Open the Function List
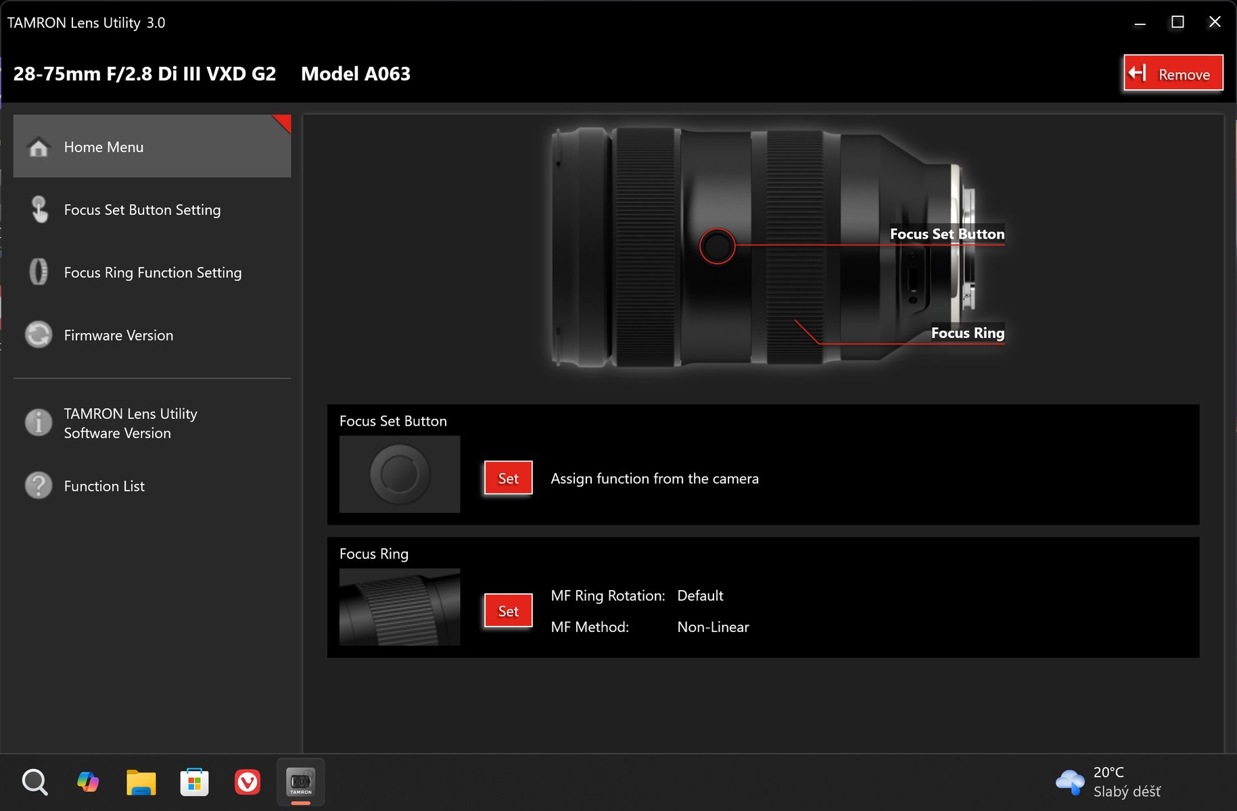Image resolution: width=1237 pixels, height=811 pixels. click(152, 486)
